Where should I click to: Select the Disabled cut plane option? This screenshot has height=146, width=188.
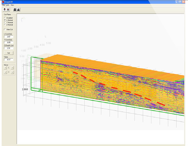5,18
